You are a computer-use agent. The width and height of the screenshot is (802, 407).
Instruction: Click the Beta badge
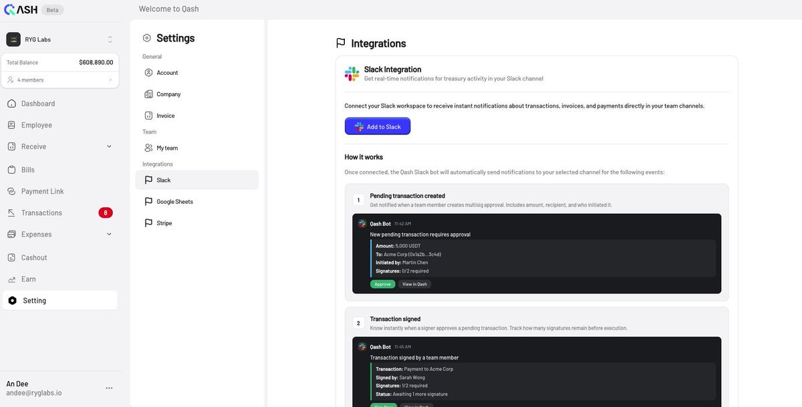pyautogui.click(x=53, y=10)
